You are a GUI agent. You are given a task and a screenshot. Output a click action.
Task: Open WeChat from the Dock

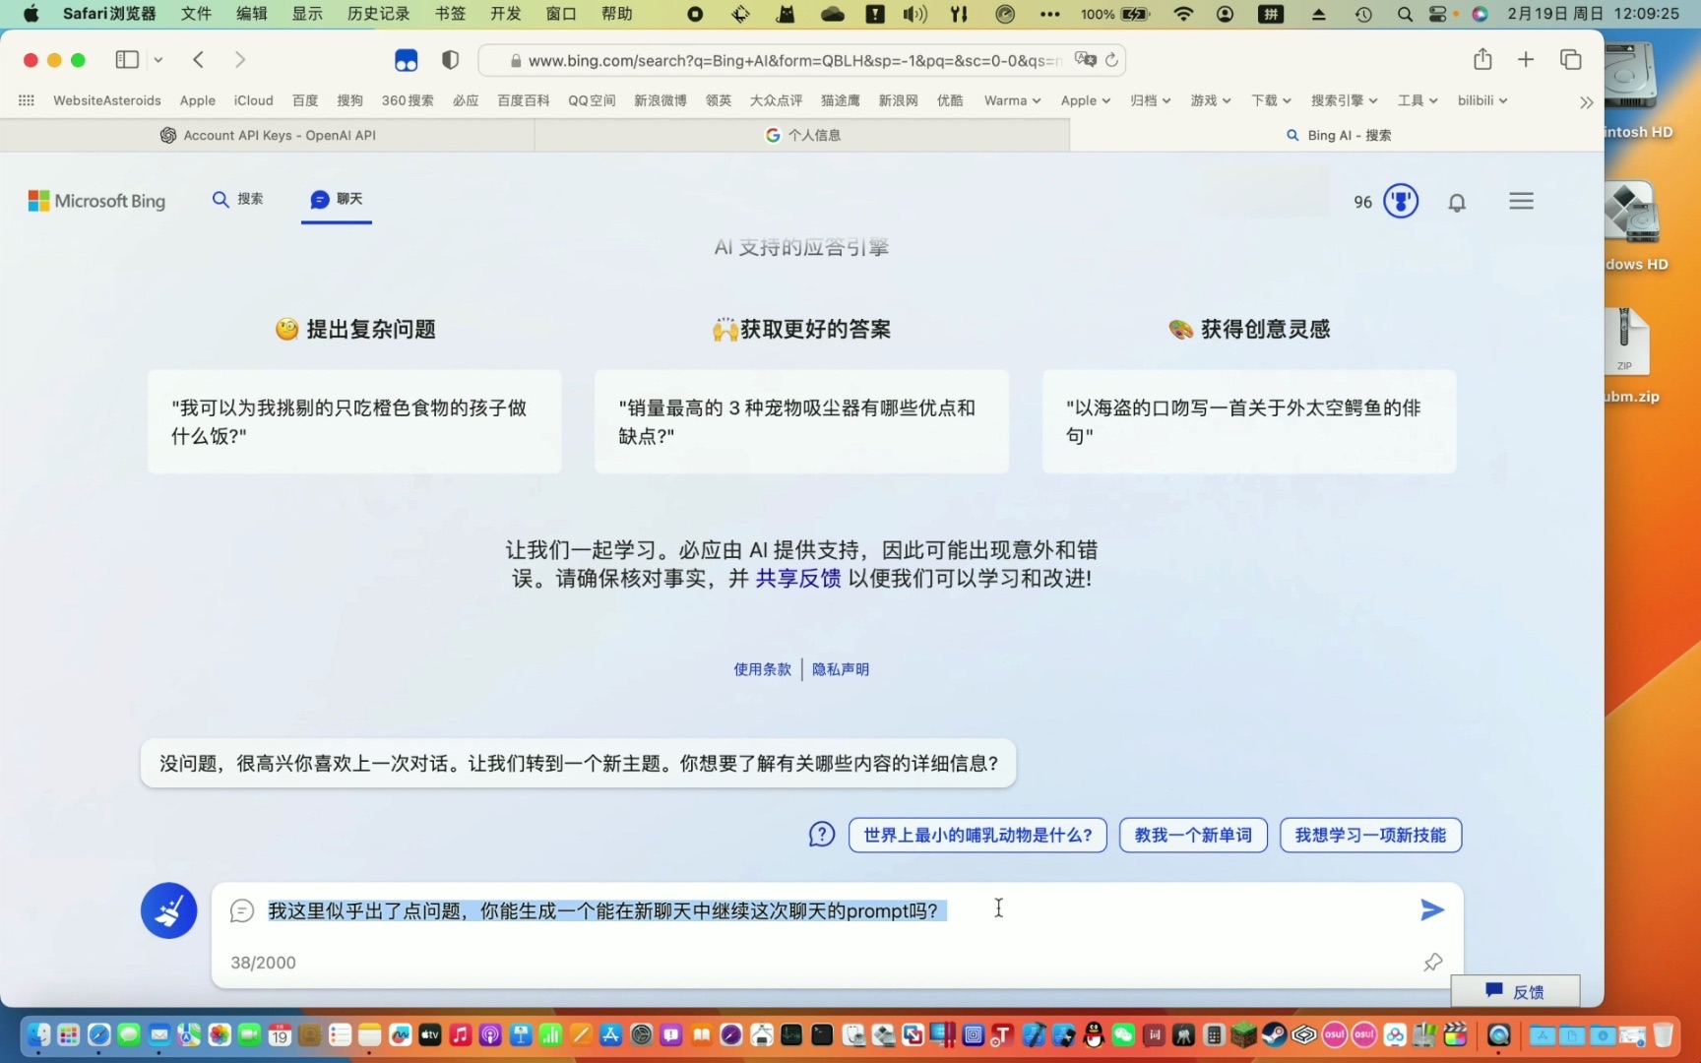click(x=1123, y=1034)
